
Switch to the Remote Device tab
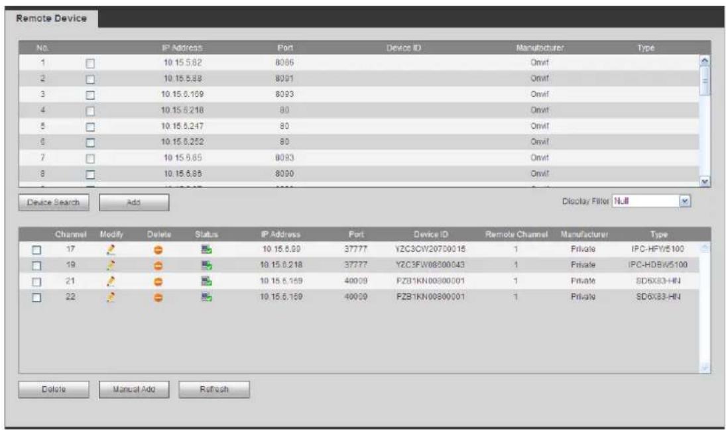click(52, 18)
